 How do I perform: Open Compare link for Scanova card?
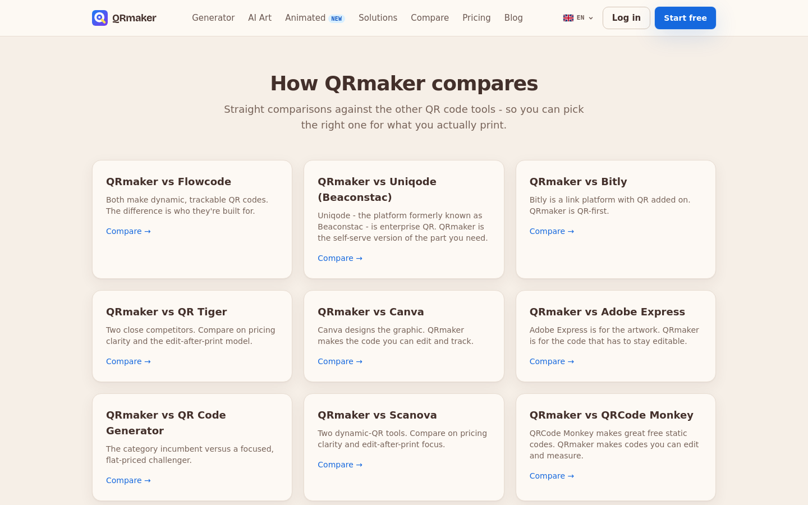pyautogui.click(x=340, y=465)
